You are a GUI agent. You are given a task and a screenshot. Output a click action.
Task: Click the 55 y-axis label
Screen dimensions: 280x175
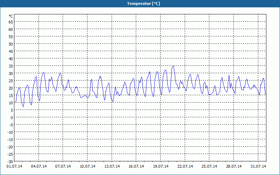point(11,37)
